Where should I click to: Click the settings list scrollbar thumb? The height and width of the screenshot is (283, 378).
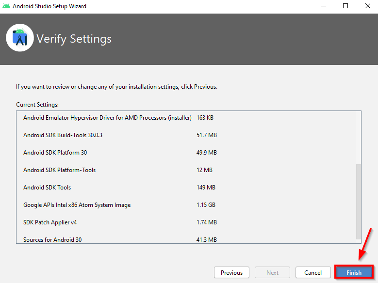(x=359, y=202)
